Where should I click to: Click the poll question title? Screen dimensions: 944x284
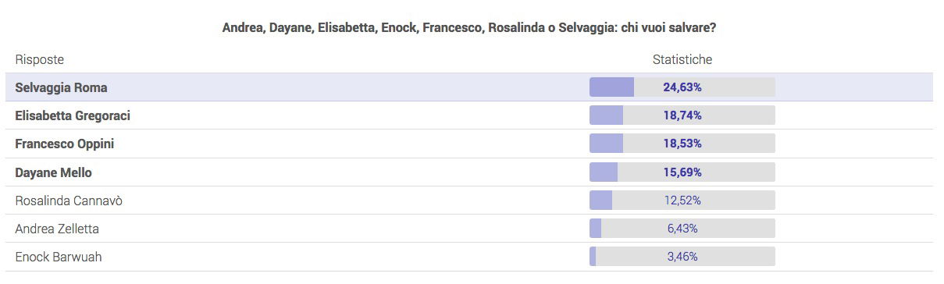(x=470, y=27)
